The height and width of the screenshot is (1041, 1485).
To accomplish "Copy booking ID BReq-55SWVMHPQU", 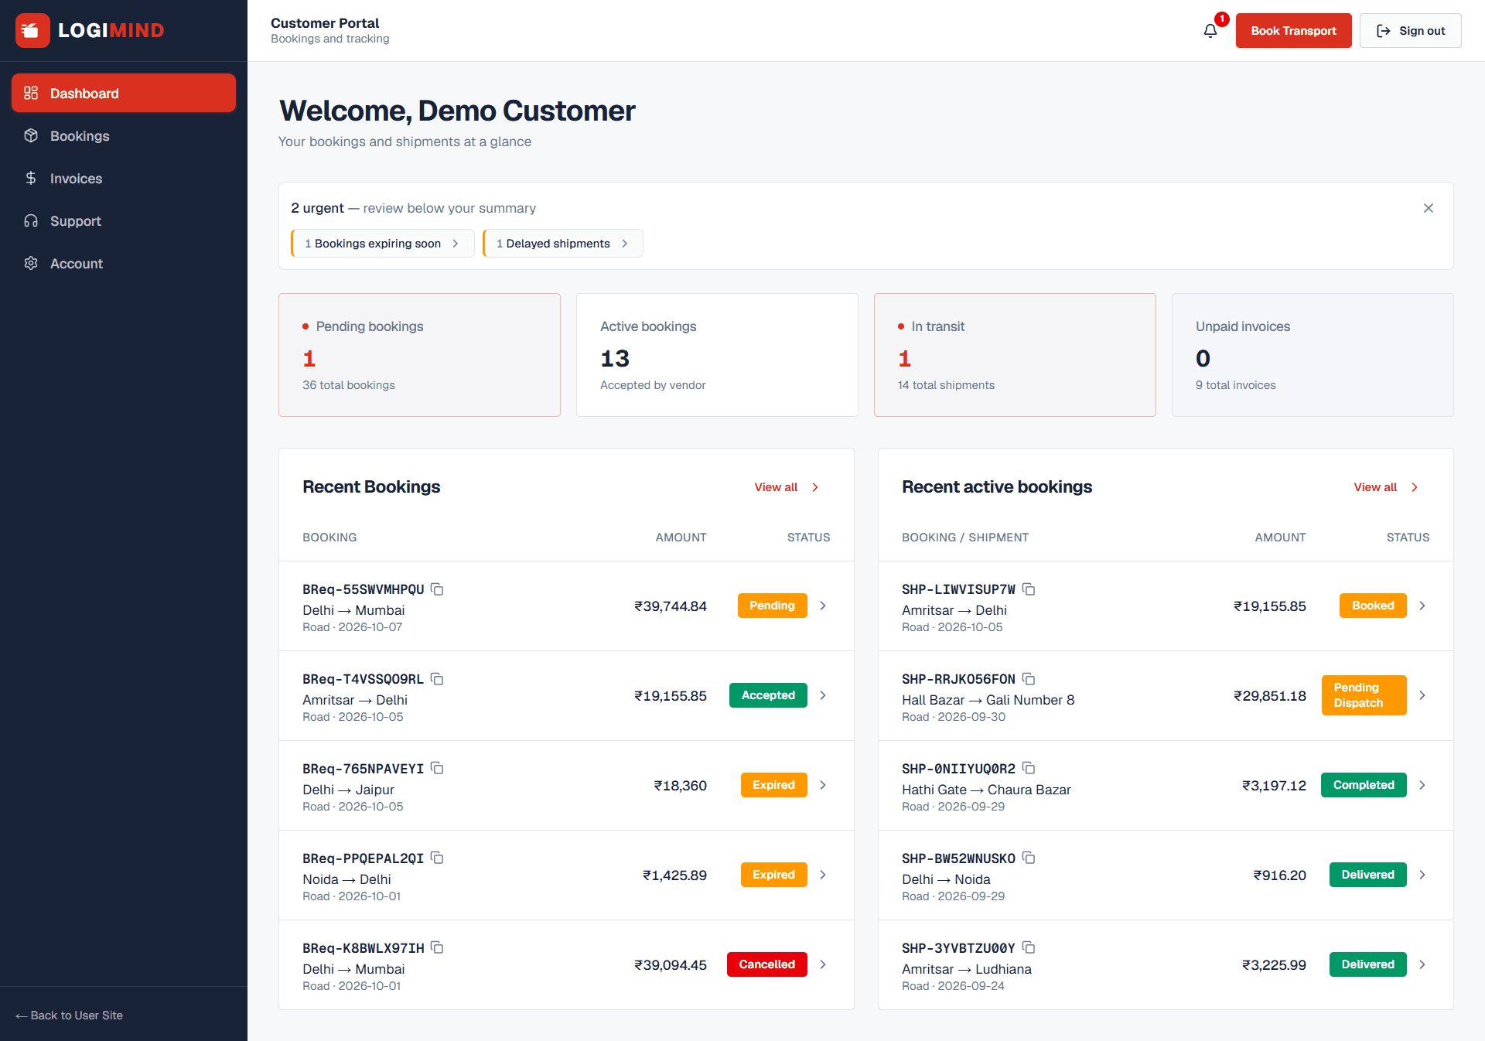I will click(x=437, y=589).
